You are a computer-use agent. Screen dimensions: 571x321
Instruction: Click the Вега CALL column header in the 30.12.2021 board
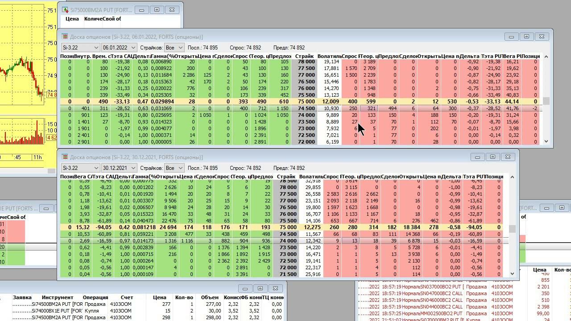pyautogui.click(x=83, y=177)
